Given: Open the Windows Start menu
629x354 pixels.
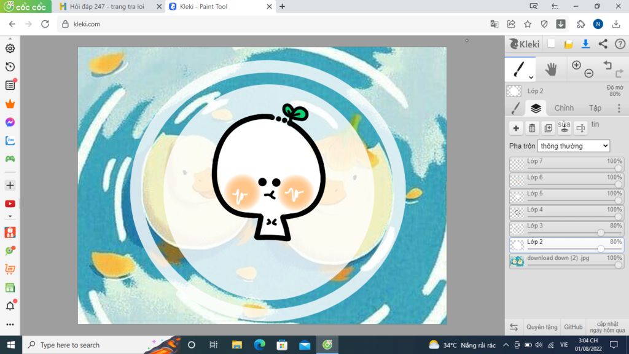Looking at the screenshot, I should [11, 345].
